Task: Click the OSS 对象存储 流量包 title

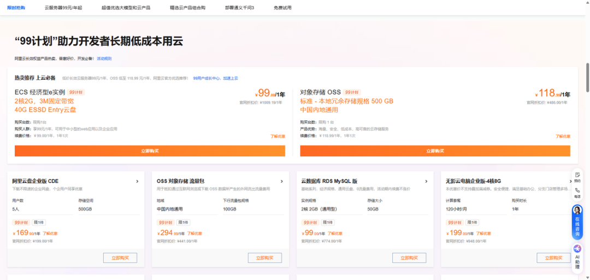Action: [x=180, y=181]
